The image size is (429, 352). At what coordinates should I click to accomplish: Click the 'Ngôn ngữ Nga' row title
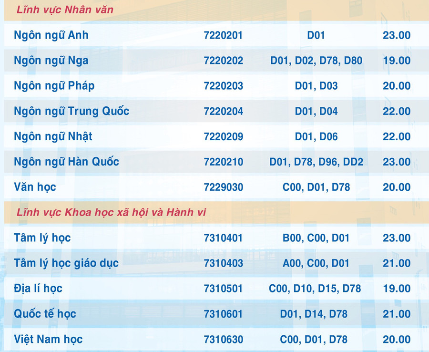[x=51, y=61]
